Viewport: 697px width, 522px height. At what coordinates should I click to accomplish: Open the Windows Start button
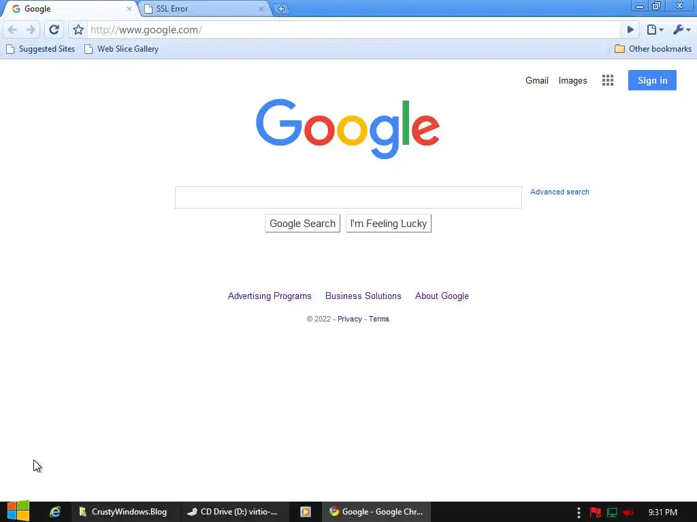(18, 511)
